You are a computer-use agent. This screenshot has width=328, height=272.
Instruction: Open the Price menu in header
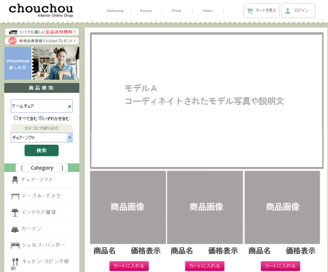176,11
